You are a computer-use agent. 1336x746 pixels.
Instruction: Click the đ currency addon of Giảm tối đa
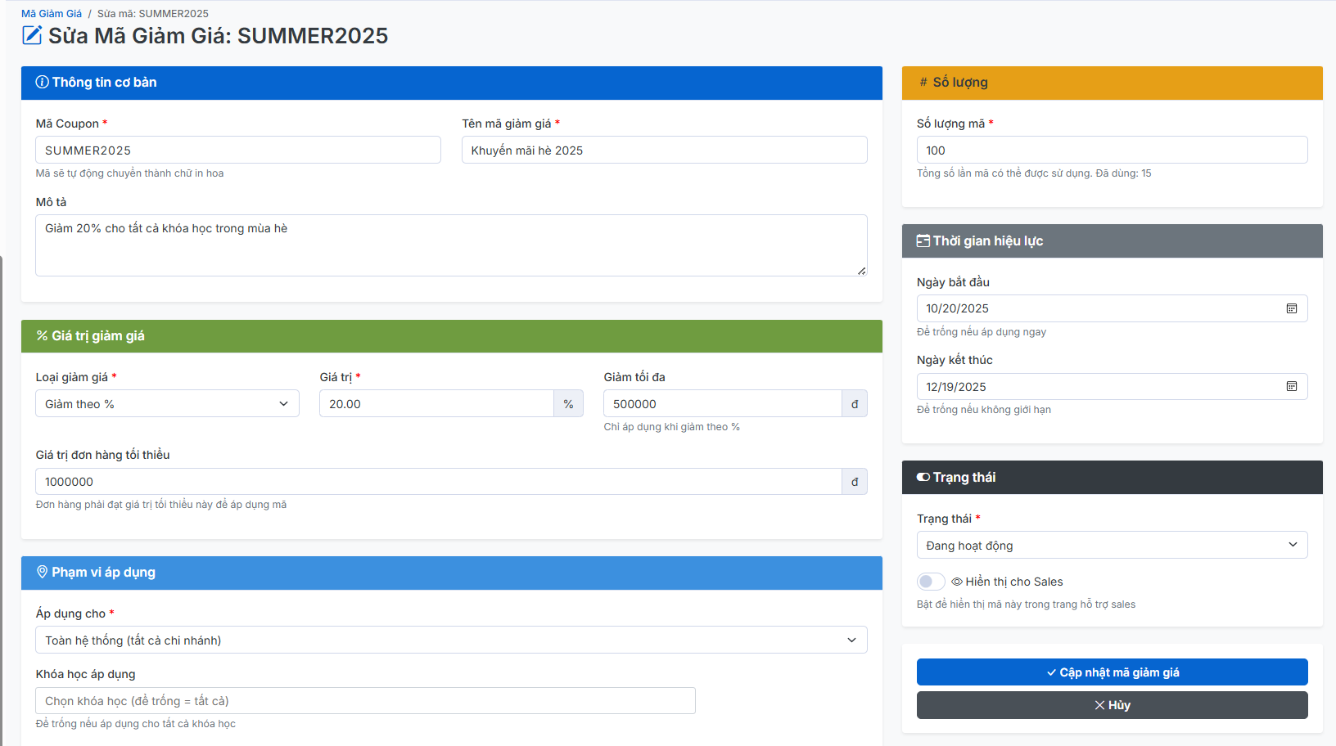[x=854, y=404]
